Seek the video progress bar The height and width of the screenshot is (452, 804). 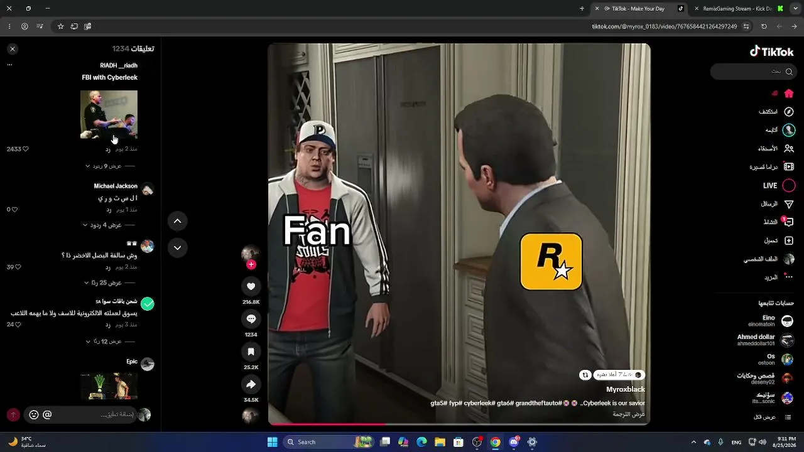459,424
